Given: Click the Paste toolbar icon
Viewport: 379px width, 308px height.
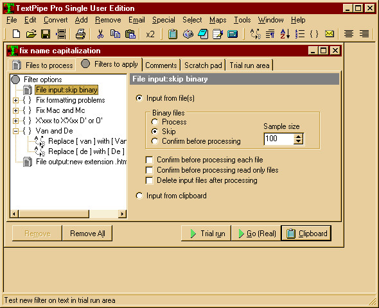Looking at the screenshot, I should [x=130, y=34].
